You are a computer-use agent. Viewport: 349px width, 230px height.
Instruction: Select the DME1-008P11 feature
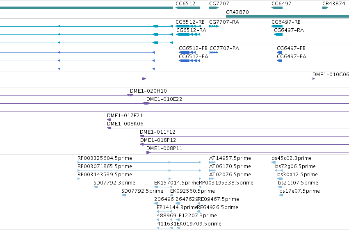pos(164,148)
